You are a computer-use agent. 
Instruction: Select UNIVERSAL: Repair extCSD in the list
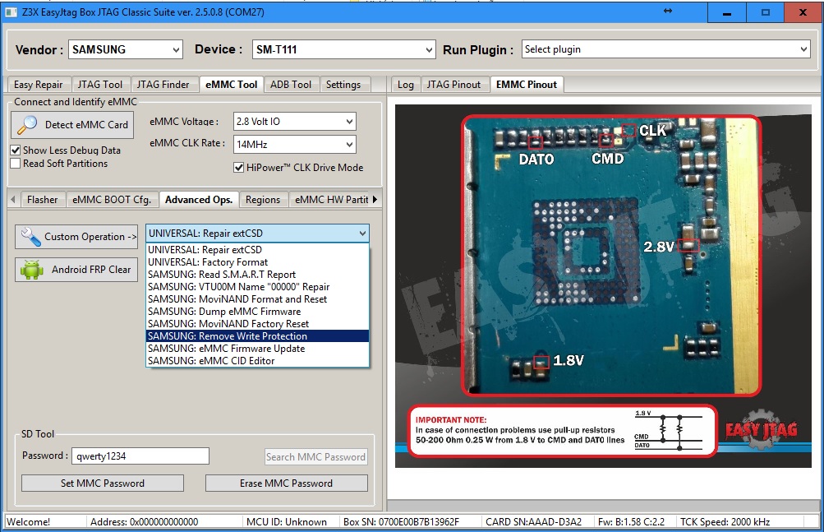click(x=257, y=250)
